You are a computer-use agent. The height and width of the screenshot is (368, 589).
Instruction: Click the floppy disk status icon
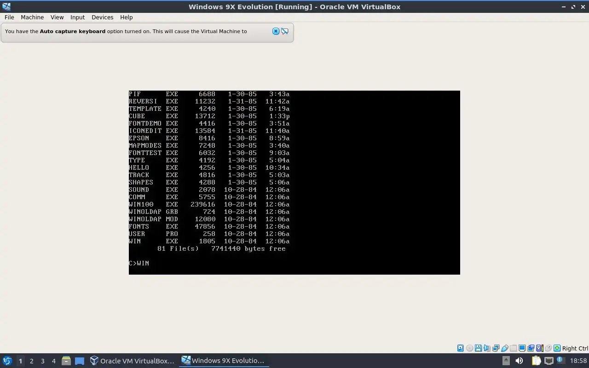[478, 348]
